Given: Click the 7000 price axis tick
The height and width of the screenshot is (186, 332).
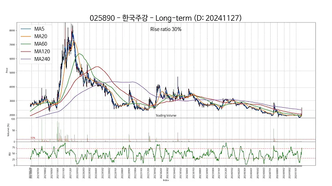Looking at the screenshot, I should tap(12, 45).
